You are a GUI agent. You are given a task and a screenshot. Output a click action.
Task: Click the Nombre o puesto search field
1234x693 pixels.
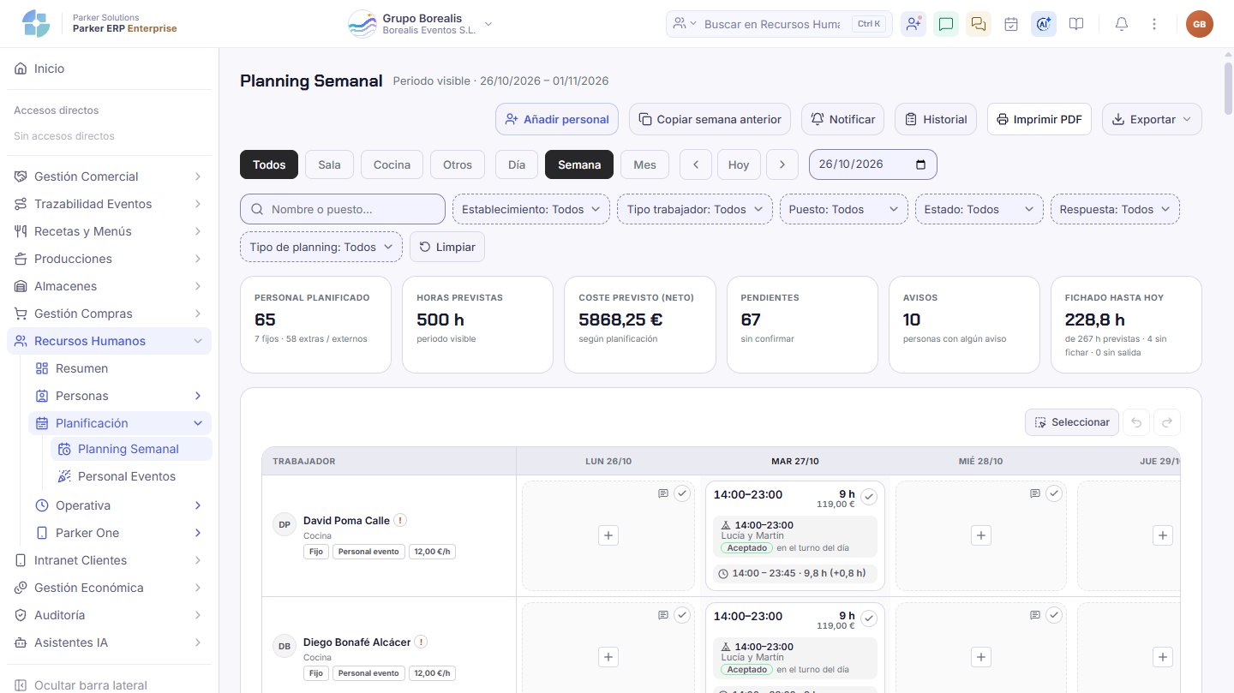pos(343,209)
